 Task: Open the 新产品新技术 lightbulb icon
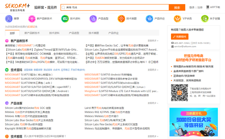pos(32,19)
